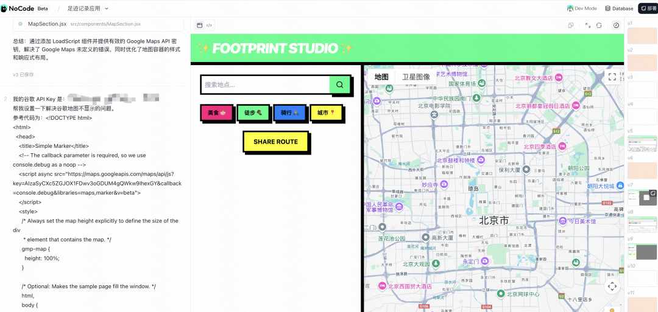
Task: Open version v3 thumbnail
Action: (x=642, y=89)
